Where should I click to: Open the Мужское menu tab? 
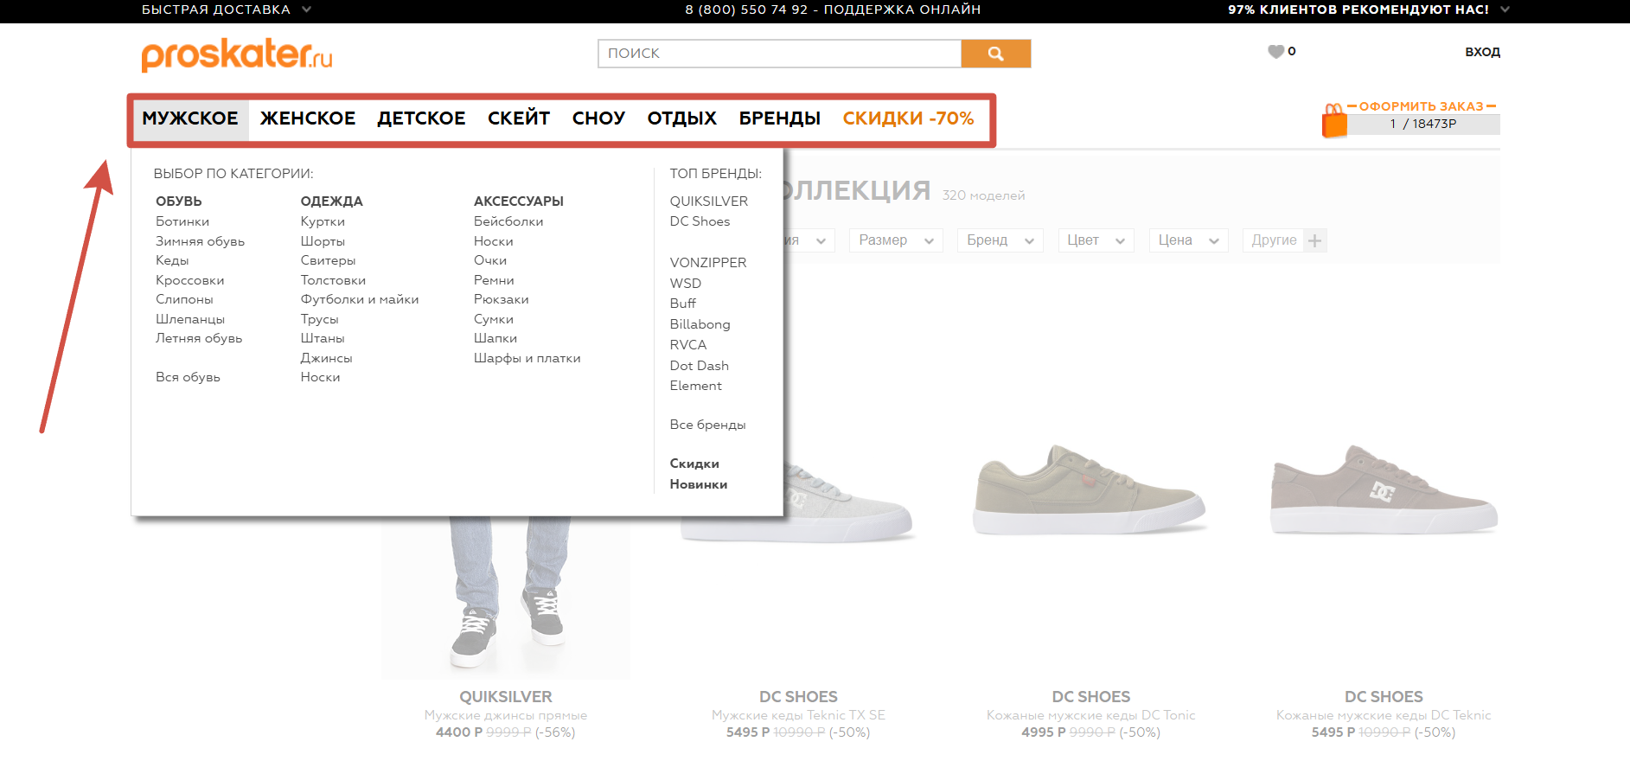click(190, 118)
